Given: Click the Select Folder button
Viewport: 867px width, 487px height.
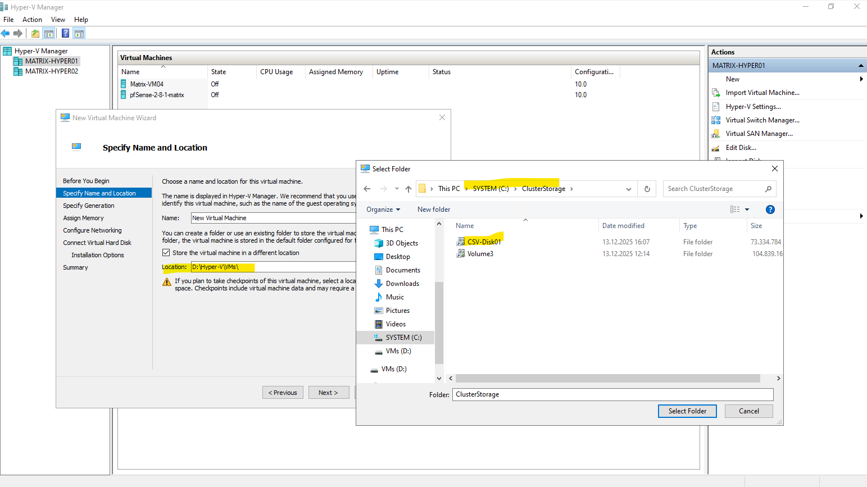Looking at the screenshot, I should [687, 411].
